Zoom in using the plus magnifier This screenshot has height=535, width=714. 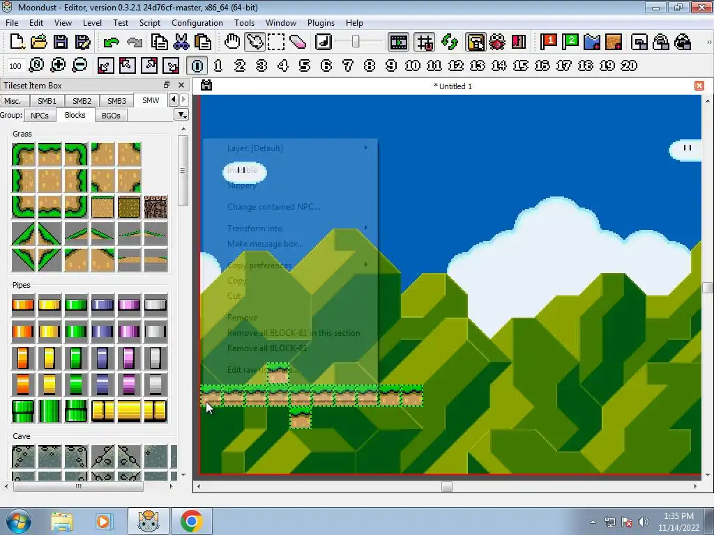click(58, 65)
